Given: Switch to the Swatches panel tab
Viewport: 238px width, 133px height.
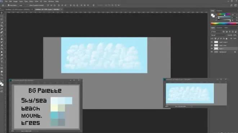Looking at the screenshot, I should 219,11.
